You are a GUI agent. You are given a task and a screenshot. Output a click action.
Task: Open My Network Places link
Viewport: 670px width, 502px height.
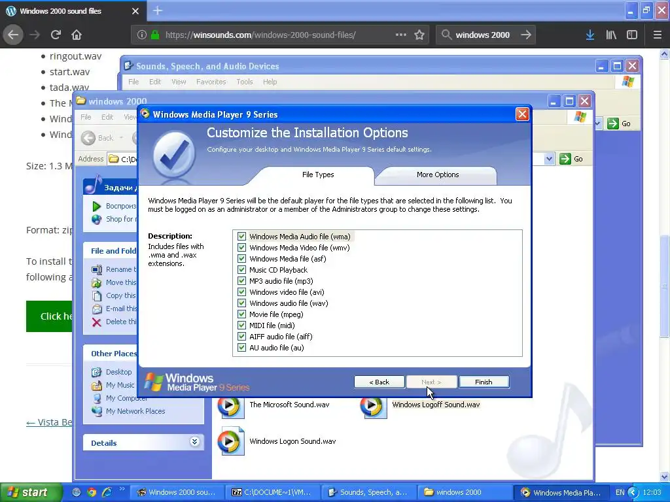(x=135, y=411)
